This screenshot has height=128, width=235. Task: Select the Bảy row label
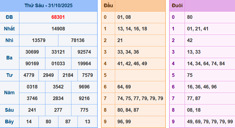point(9,122)
